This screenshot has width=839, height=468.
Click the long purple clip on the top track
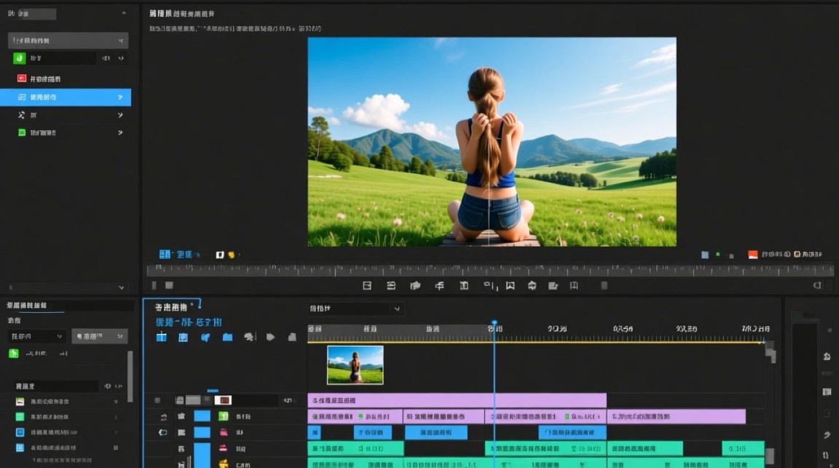[x=456, y=400]
